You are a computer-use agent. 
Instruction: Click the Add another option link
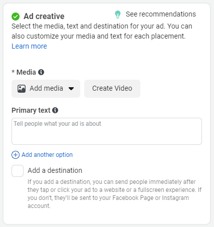click(47, 155)
